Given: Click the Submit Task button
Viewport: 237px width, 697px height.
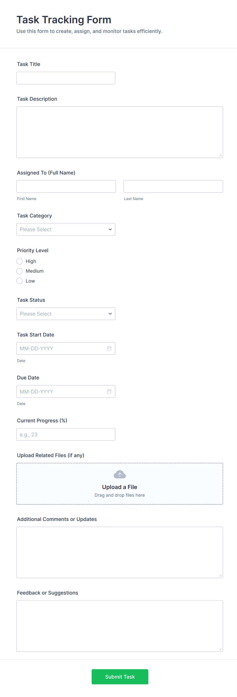Looking at the screenshot, I should tap(120, 677).
